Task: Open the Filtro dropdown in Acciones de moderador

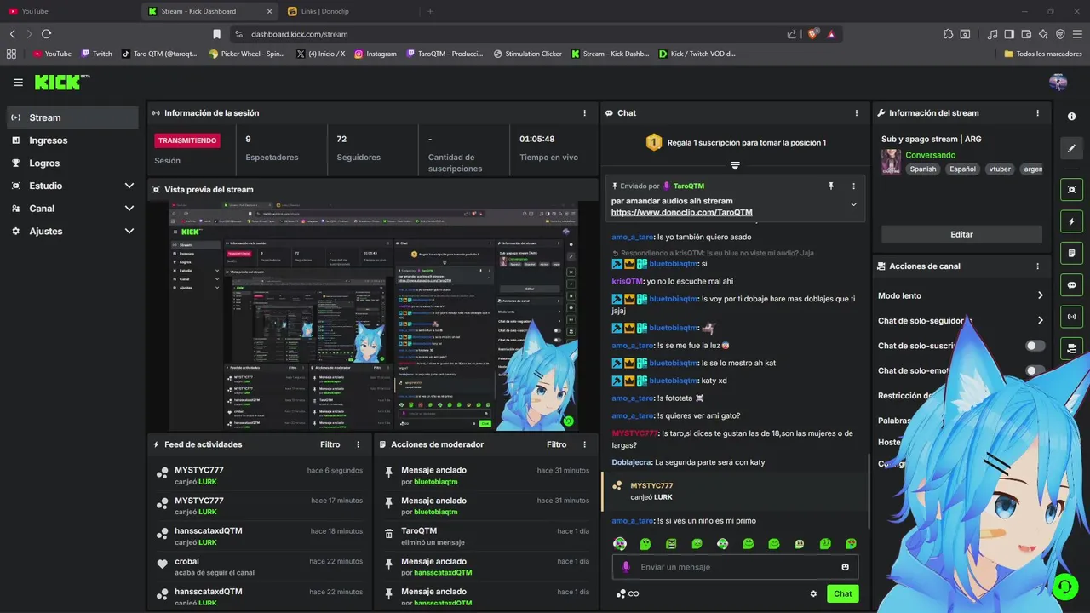Action: coord(556,444)
